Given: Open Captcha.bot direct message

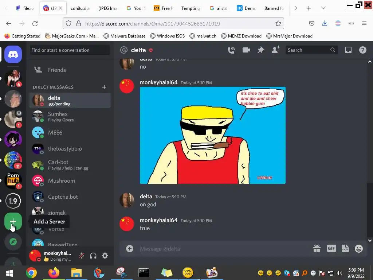Looking at the screenshot, I should [70, 197].
